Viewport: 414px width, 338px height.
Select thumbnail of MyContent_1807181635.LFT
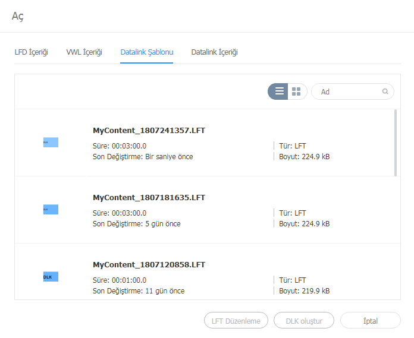(x=51, y=210)
